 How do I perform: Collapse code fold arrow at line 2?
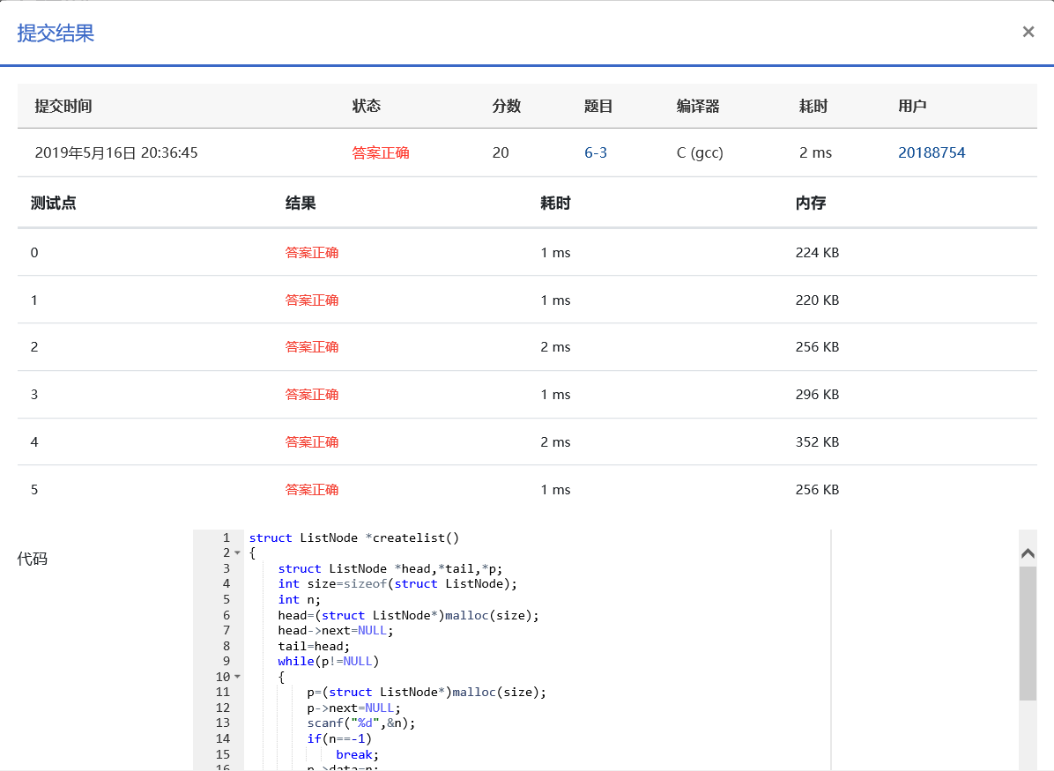click(237, 553)
